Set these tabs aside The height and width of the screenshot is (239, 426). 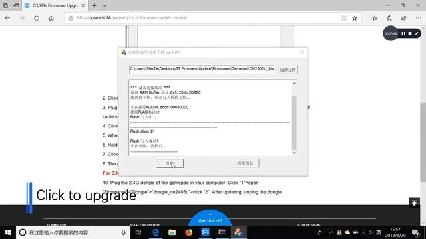pyautogui.click(x=16, y=5)
